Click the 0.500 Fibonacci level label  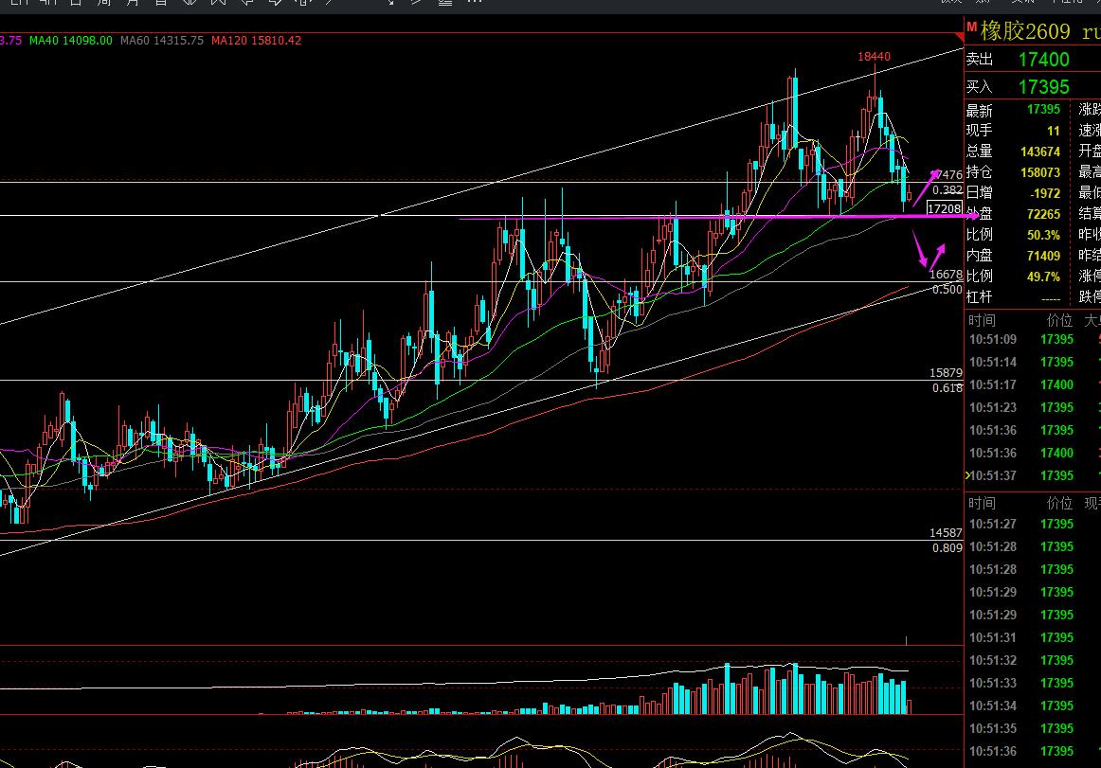[x=948, y=289]
